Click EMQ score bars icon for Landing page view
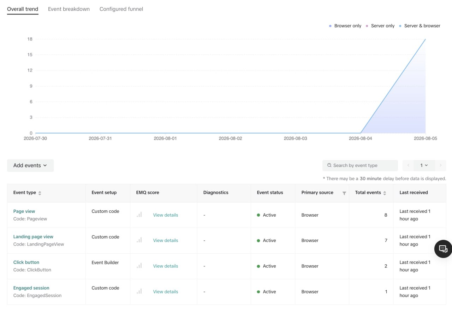This screenshot has height=309, width=452. tap(139, 240)
